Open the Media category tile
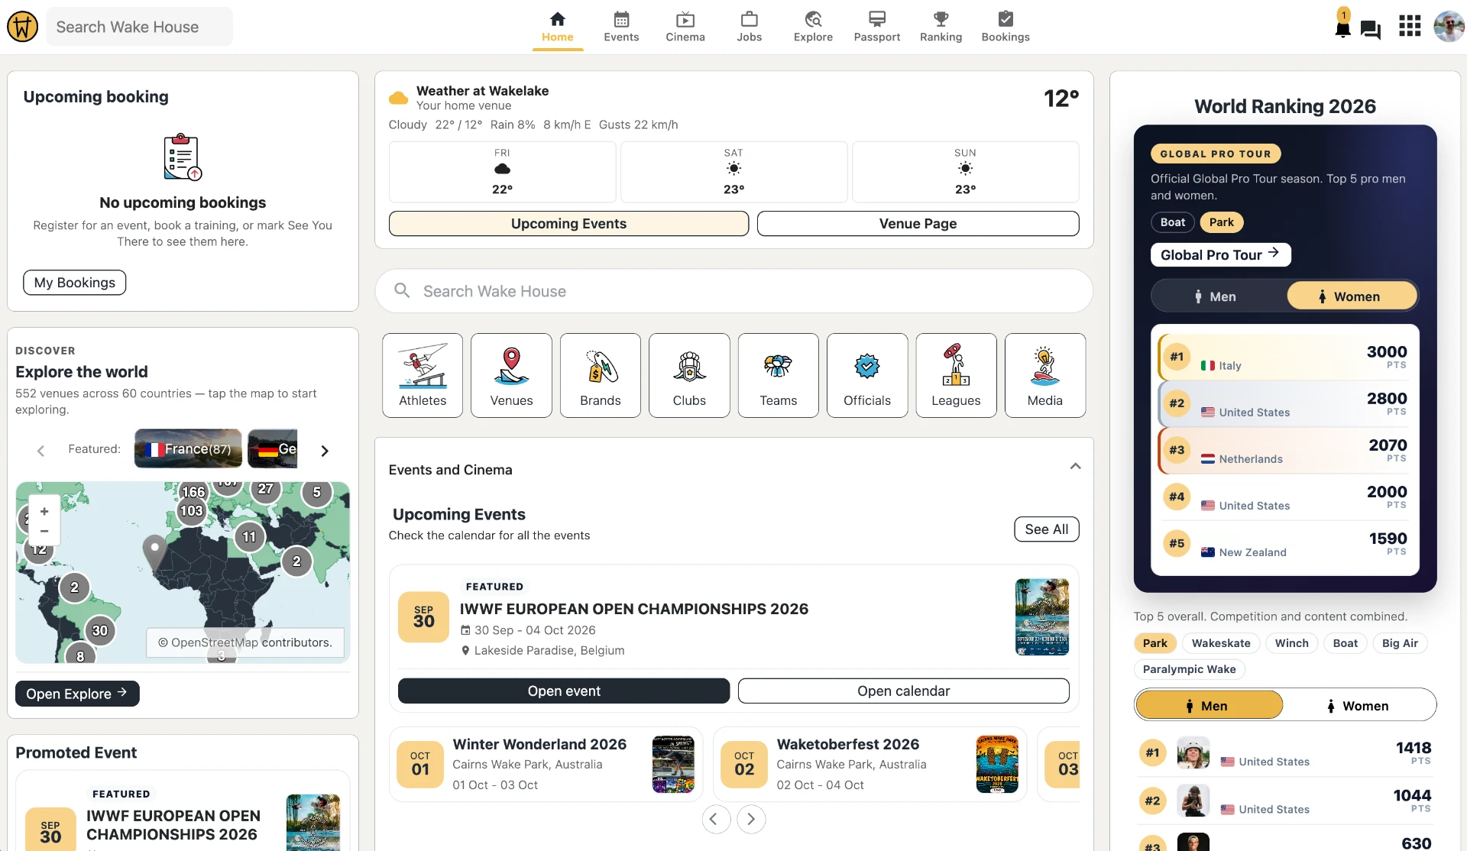1467x851 pixels. [1045, 375]
